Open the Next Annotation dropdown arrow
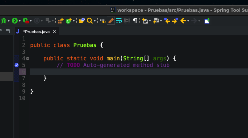 tap(150, 21)
